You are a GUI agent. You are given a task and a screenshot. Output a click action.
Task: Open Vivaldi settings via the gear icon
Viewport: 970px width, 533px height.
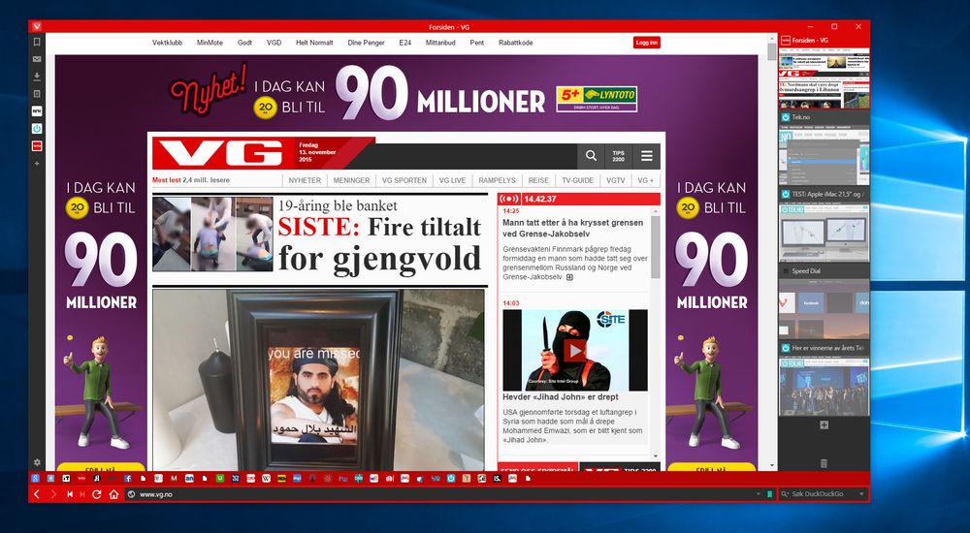pyautogui.click(x=37, y=462)
